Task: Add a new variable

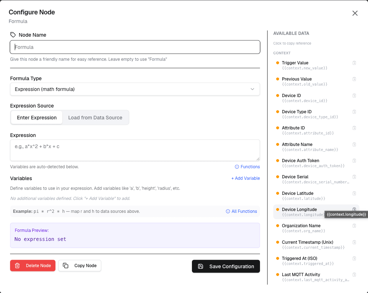Action: (246, 178)
